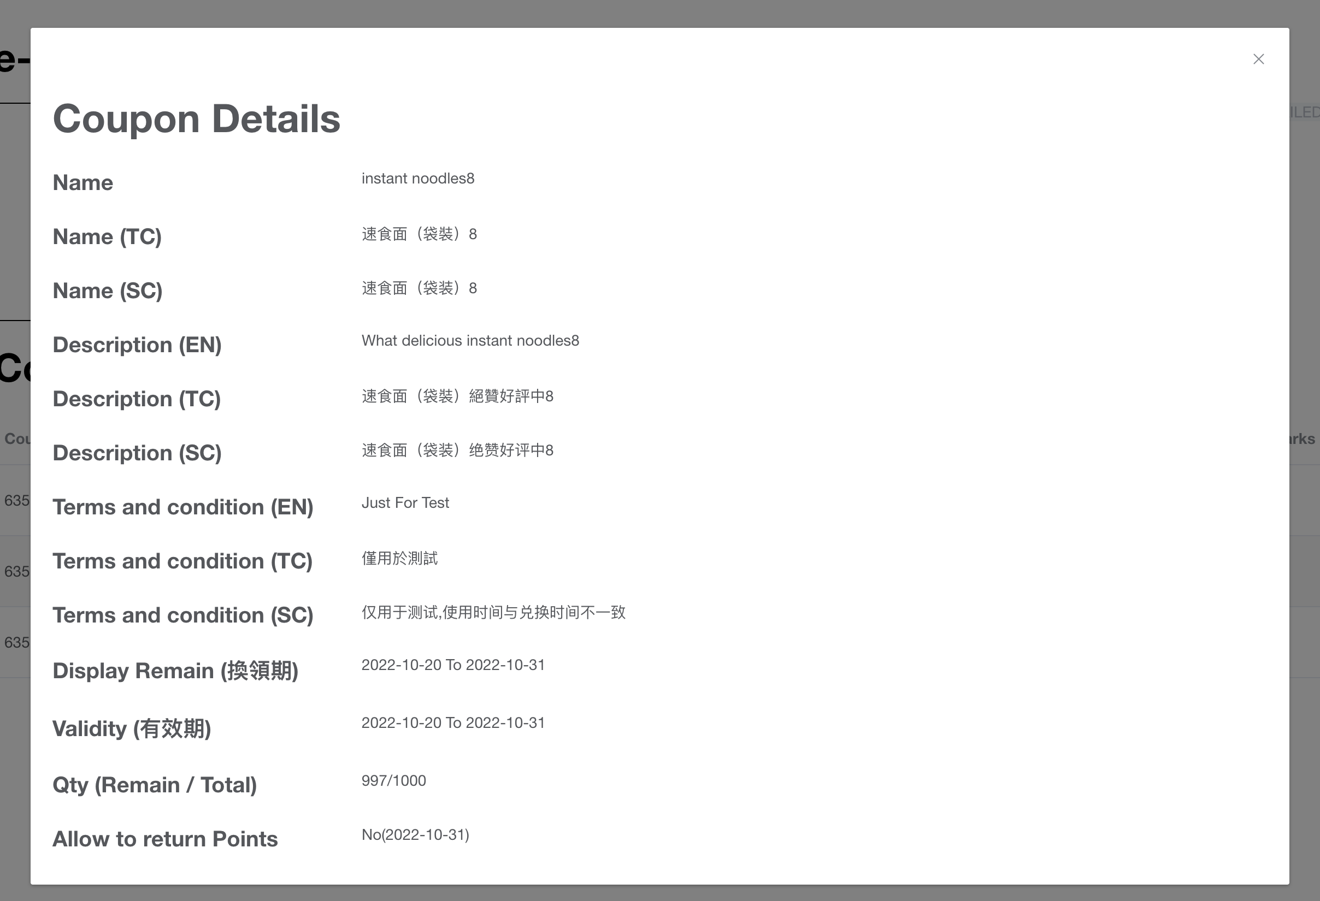Click the Coupon Details heading
Screen dimensions: 1320x901
196,119
